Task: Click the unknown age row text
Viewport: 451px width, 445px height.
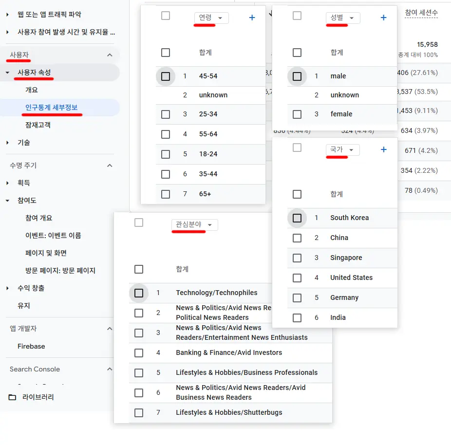Action: (x=213, y=95)
